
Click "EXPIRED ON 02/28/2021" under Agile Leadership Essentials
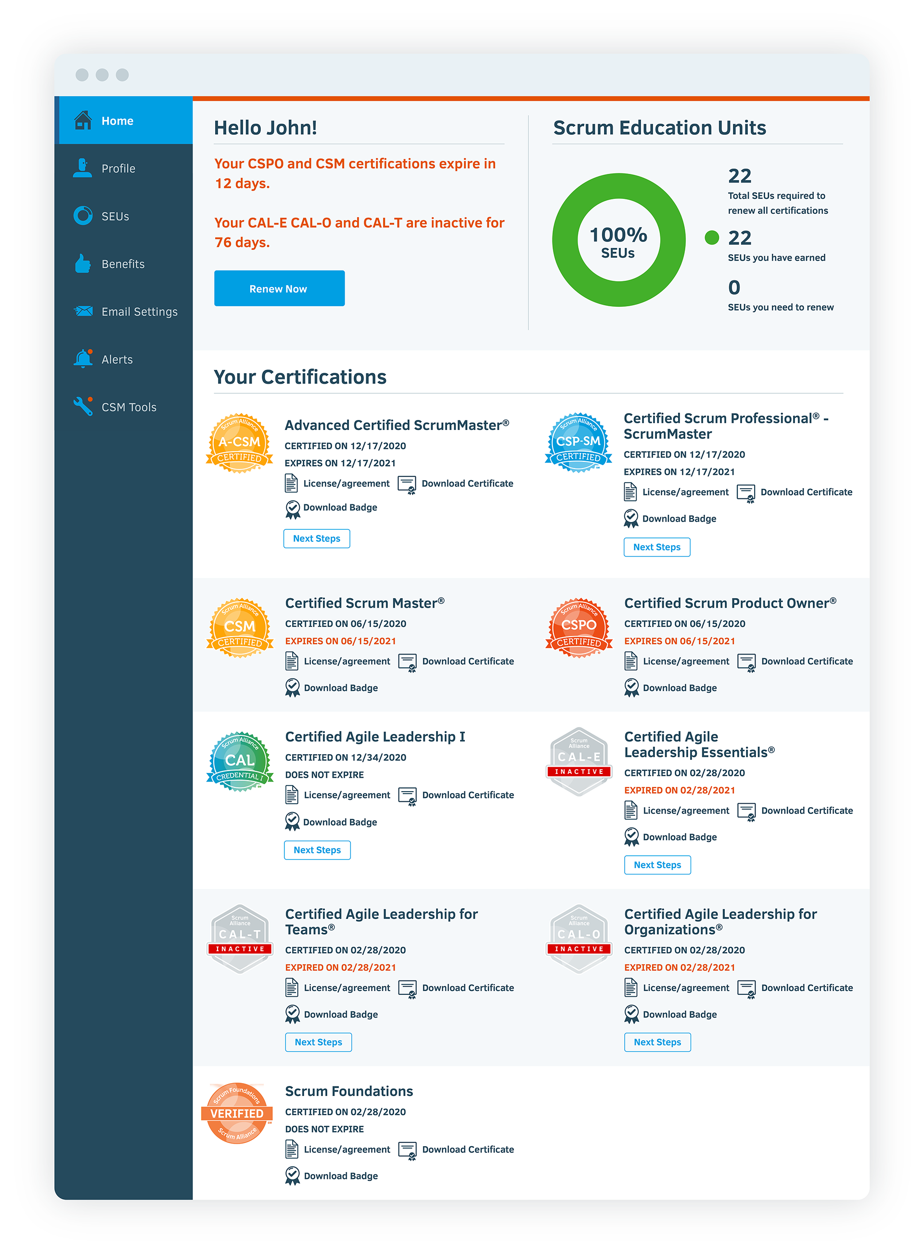[x=679, y=790]
